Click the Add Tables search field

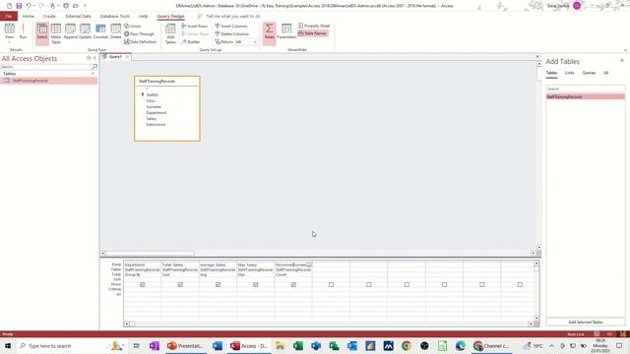coord(585,88)
